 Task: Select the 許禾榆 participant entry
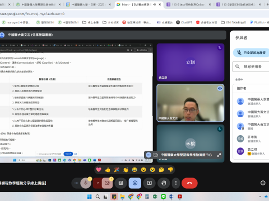click(x=252, y=139)
